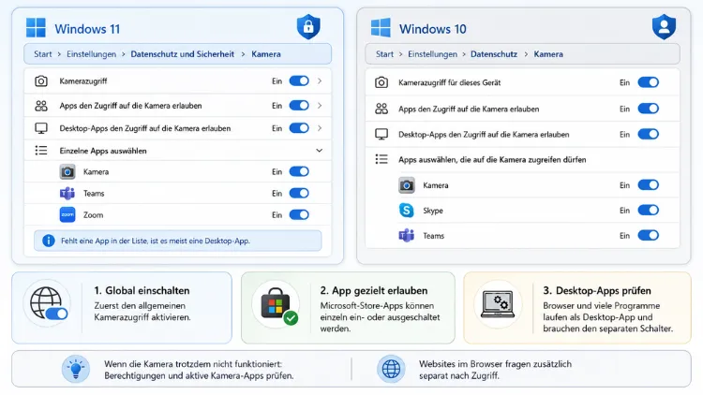Click the 'Windows 10' title text
703x395 pixels.
click(x=433, y=29)
